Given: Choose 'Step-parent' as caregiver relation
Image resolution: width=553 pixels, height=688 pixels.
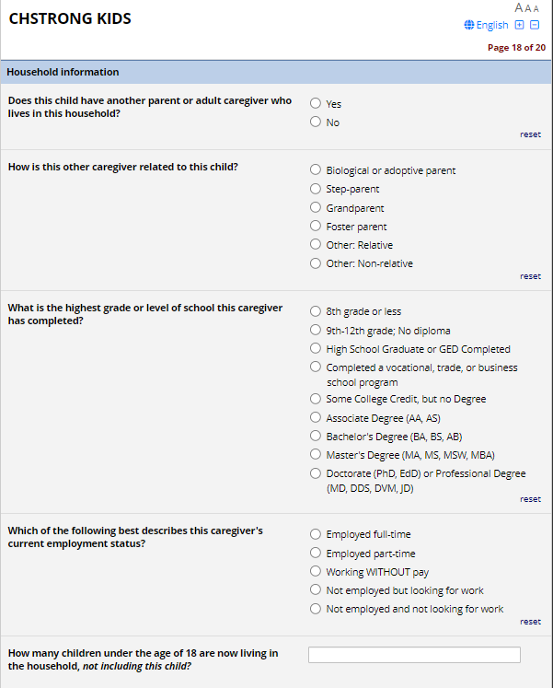Looking at the screenshot, I should [316, 189].
